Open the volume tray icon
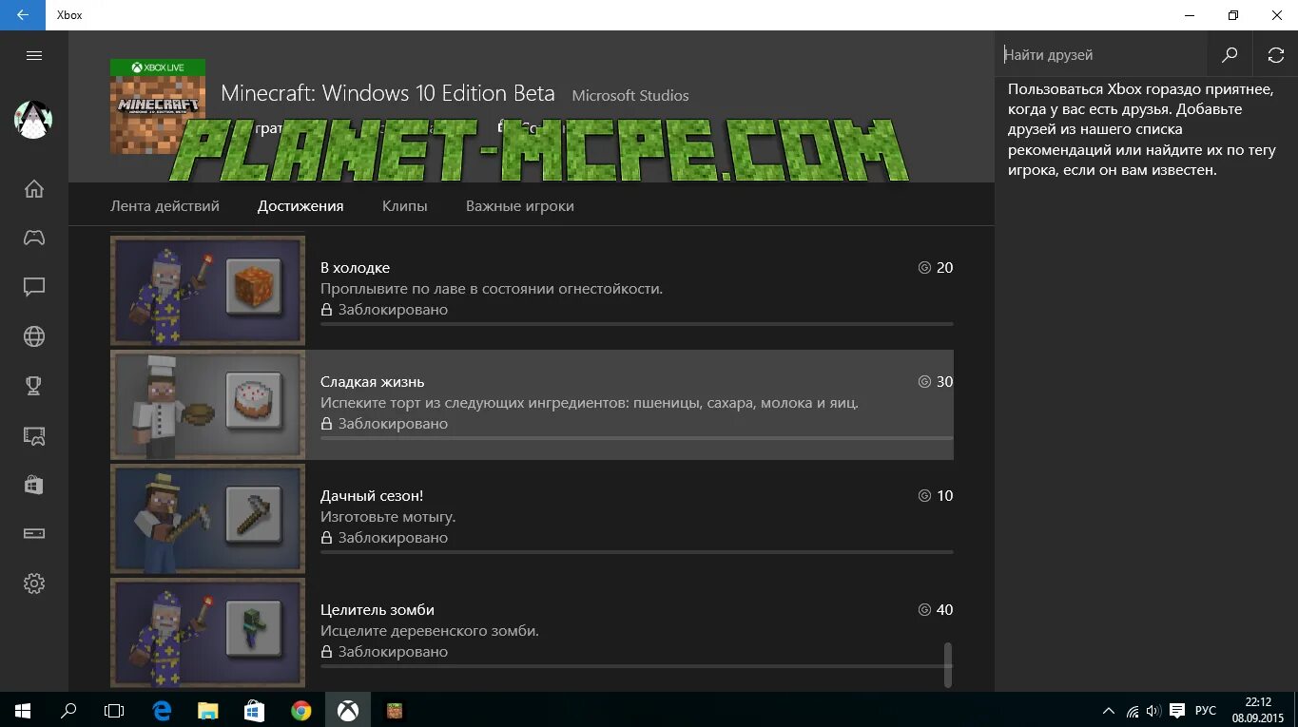Viewport: 1298px width, 727px height. pos(1153,710)
